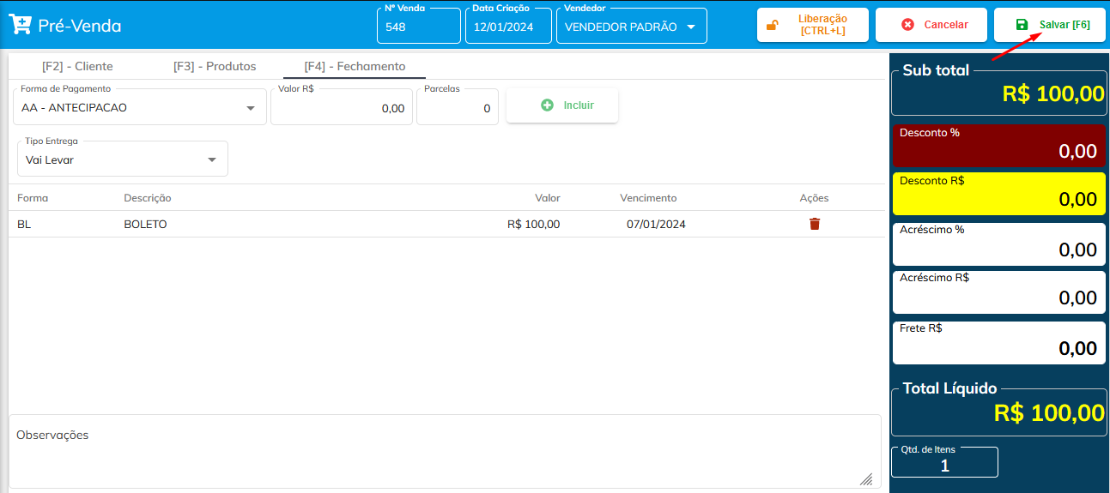This screenshot has height=493, width=1110.
Task: Click the yellow Desconto R$ field
Action: click(x=999, y=194)
